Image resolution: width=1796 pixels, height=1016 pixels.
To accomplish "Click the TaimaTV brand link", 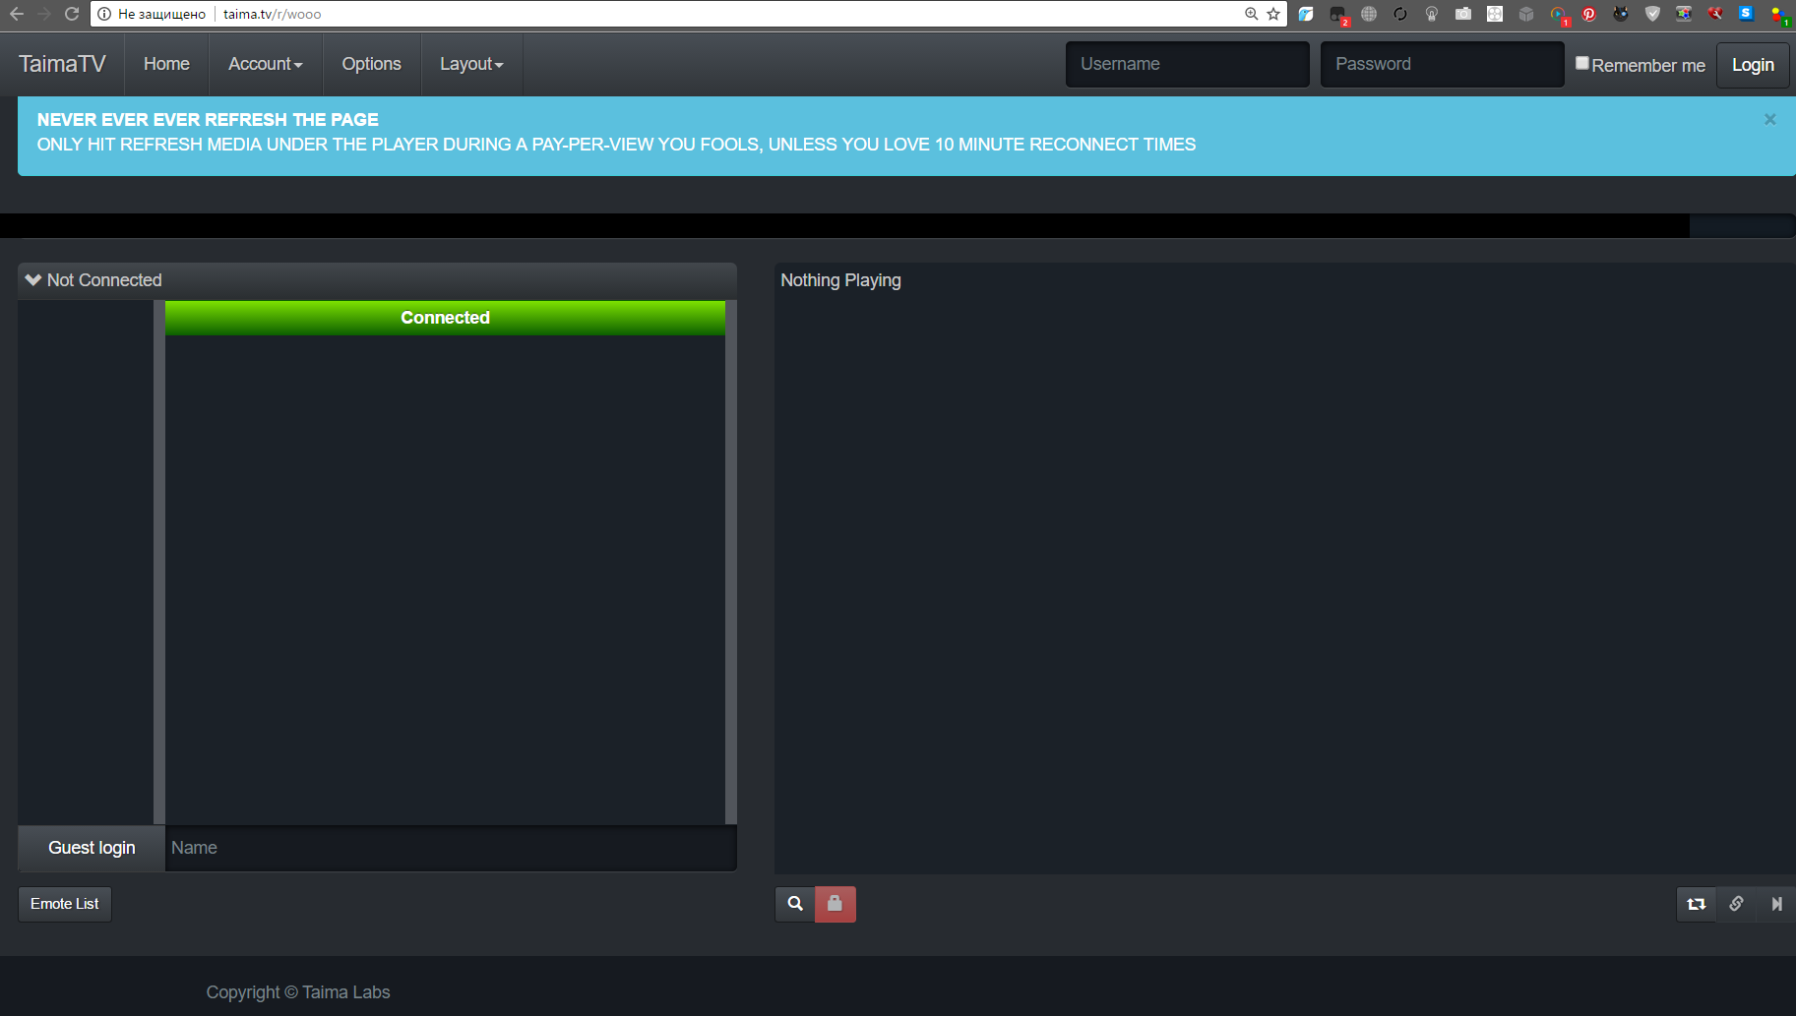I will [x=62, y=64].
